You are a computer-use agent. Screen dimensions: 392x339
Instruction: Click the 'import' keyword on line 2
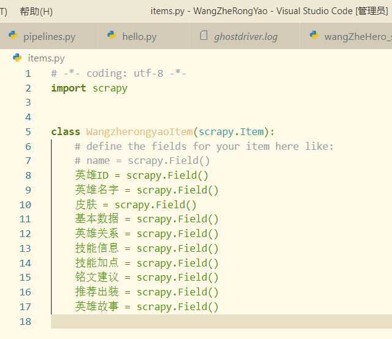[x=69, y=88]
